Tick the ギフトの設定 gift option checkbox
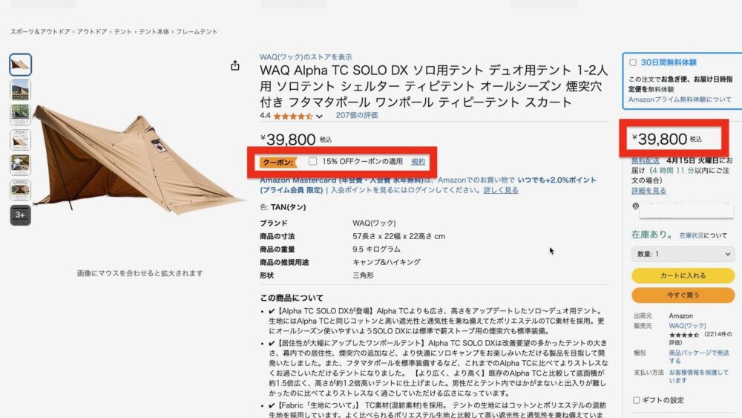This screenshot has width=742, height=418. tap(636, 400)
